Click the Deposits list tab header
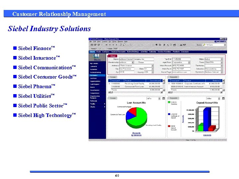This screenshot has height=179, width=239. (x=174, y=77)
